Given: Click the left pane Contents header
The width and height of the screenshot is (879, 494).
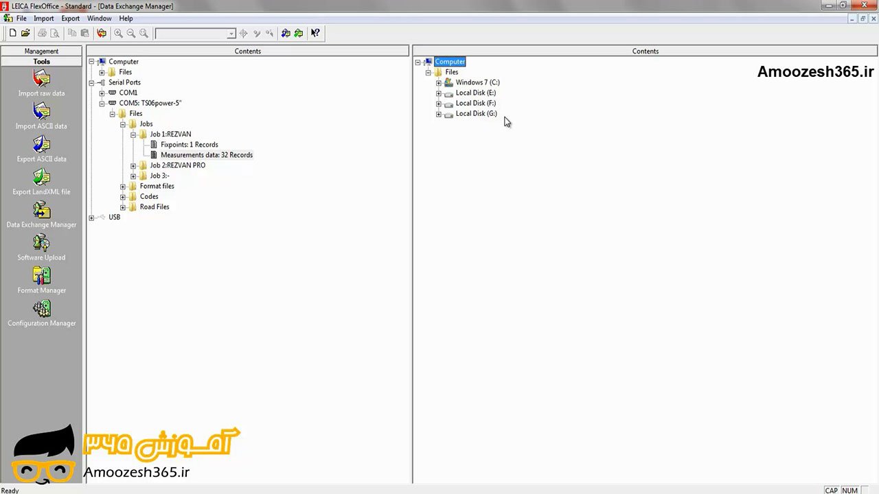Looking at the screenshot, I should (247, 51).
